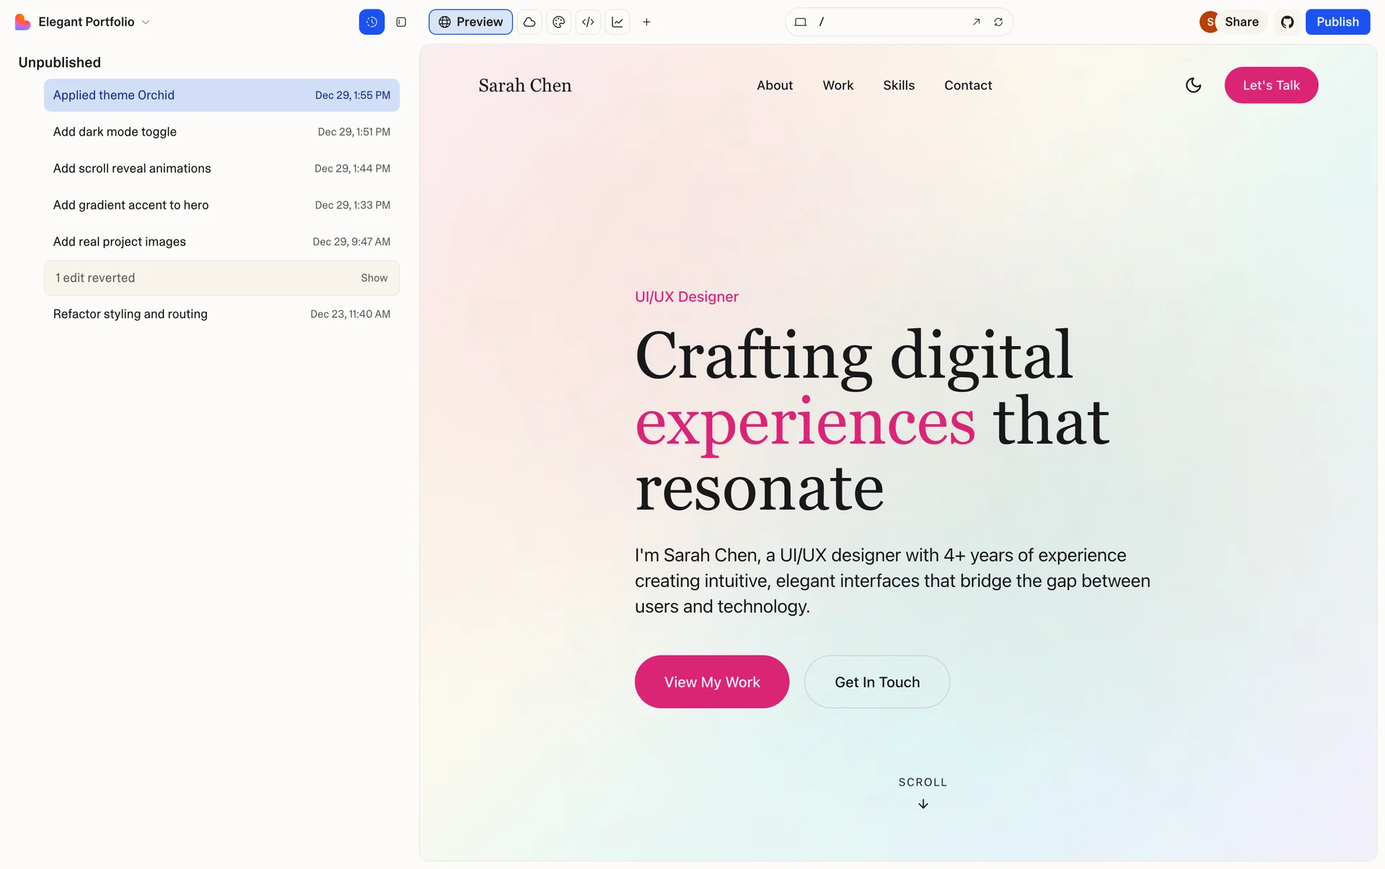
Task: Select the Preview tab
Action: click(x=470, y=22)
